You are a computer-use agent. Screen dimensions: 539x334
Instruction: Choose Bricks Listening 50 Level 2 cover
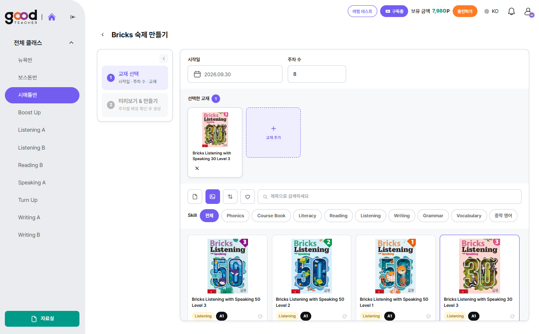tap(312, 266)
